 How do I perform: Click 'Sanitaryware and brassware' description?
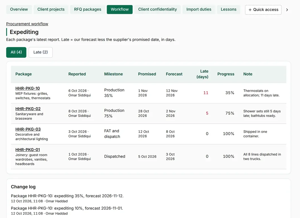(29, 116)
